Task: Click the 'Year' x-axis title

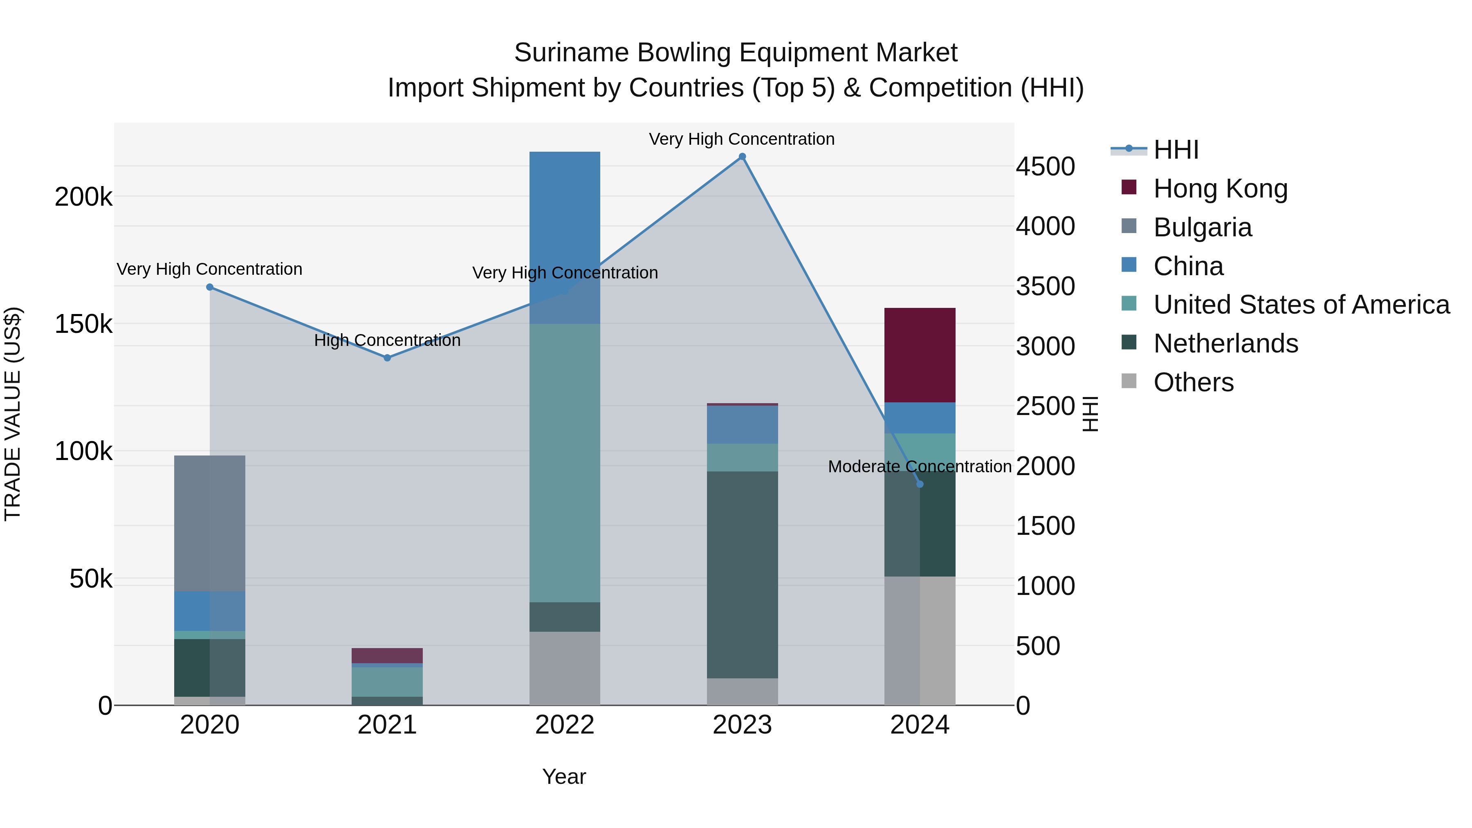Action: coord(564,776)
